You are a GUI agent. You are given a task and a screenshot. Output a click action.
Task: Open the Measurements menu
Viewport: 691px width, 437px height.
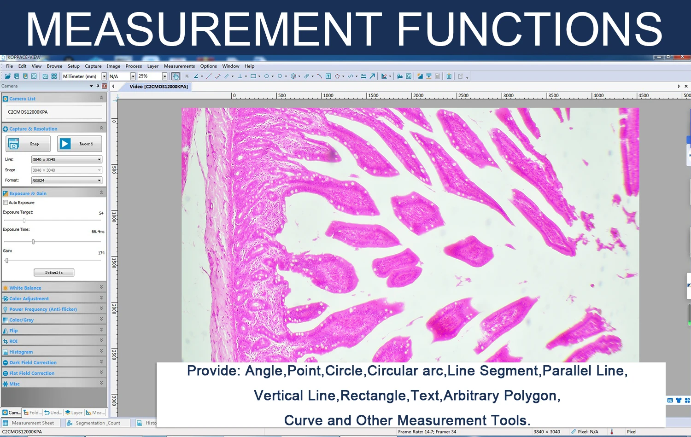pos(179,66)
